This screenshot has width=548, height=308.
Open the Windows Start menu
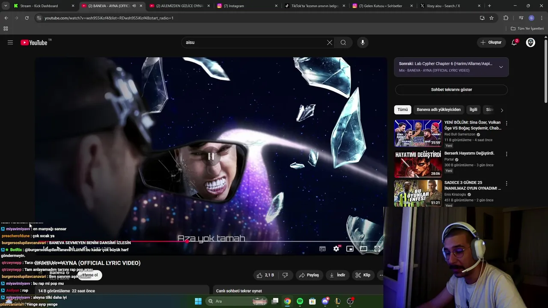[198, 301]
